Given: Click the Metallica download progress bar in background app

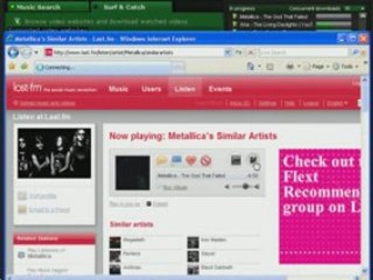Looking at the screenshot, I should point(334,17).
